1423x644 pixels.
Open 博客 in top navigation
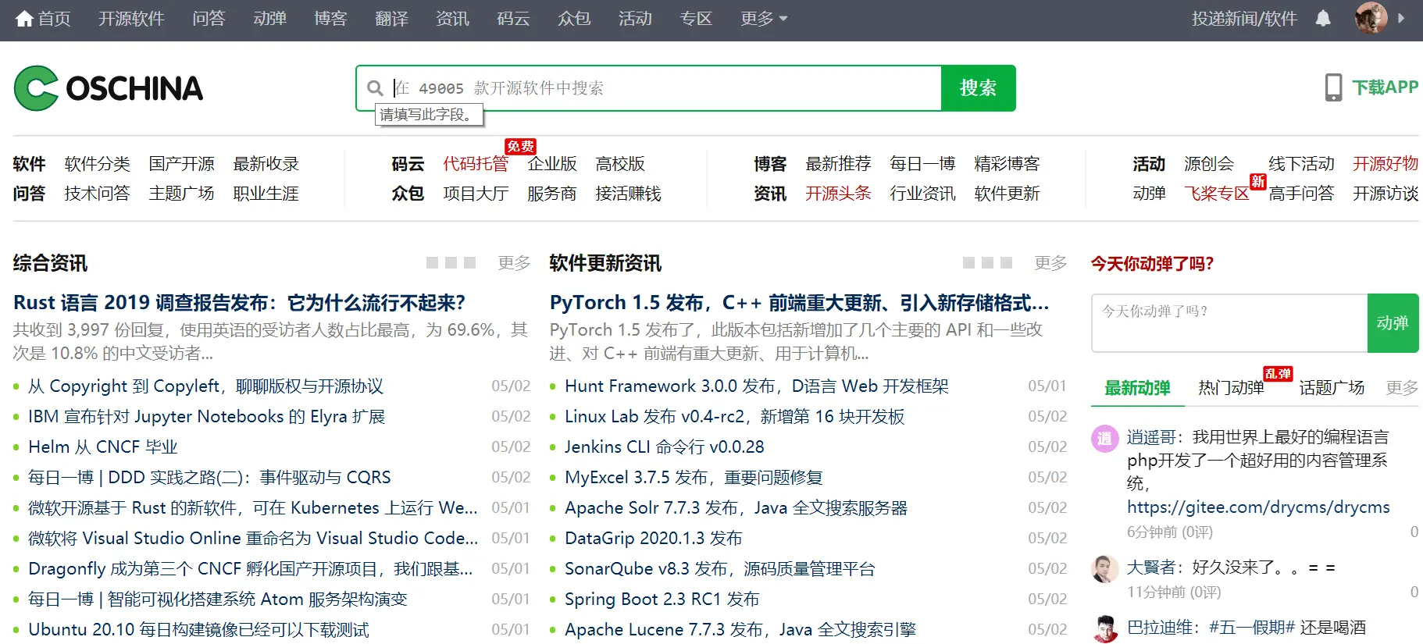(x=330, y=19)
